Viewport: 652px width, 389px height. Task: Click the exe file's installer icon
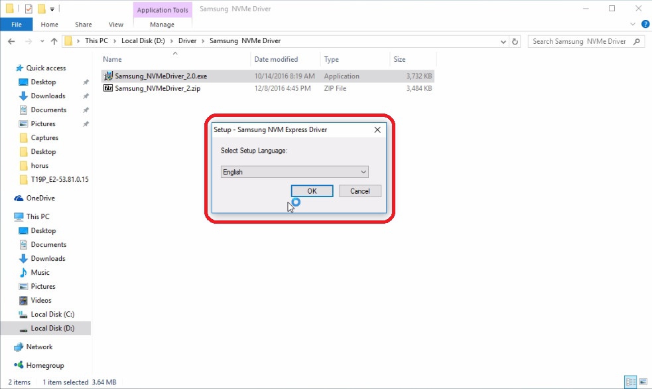pyautogui.click(x=108, y=76)
